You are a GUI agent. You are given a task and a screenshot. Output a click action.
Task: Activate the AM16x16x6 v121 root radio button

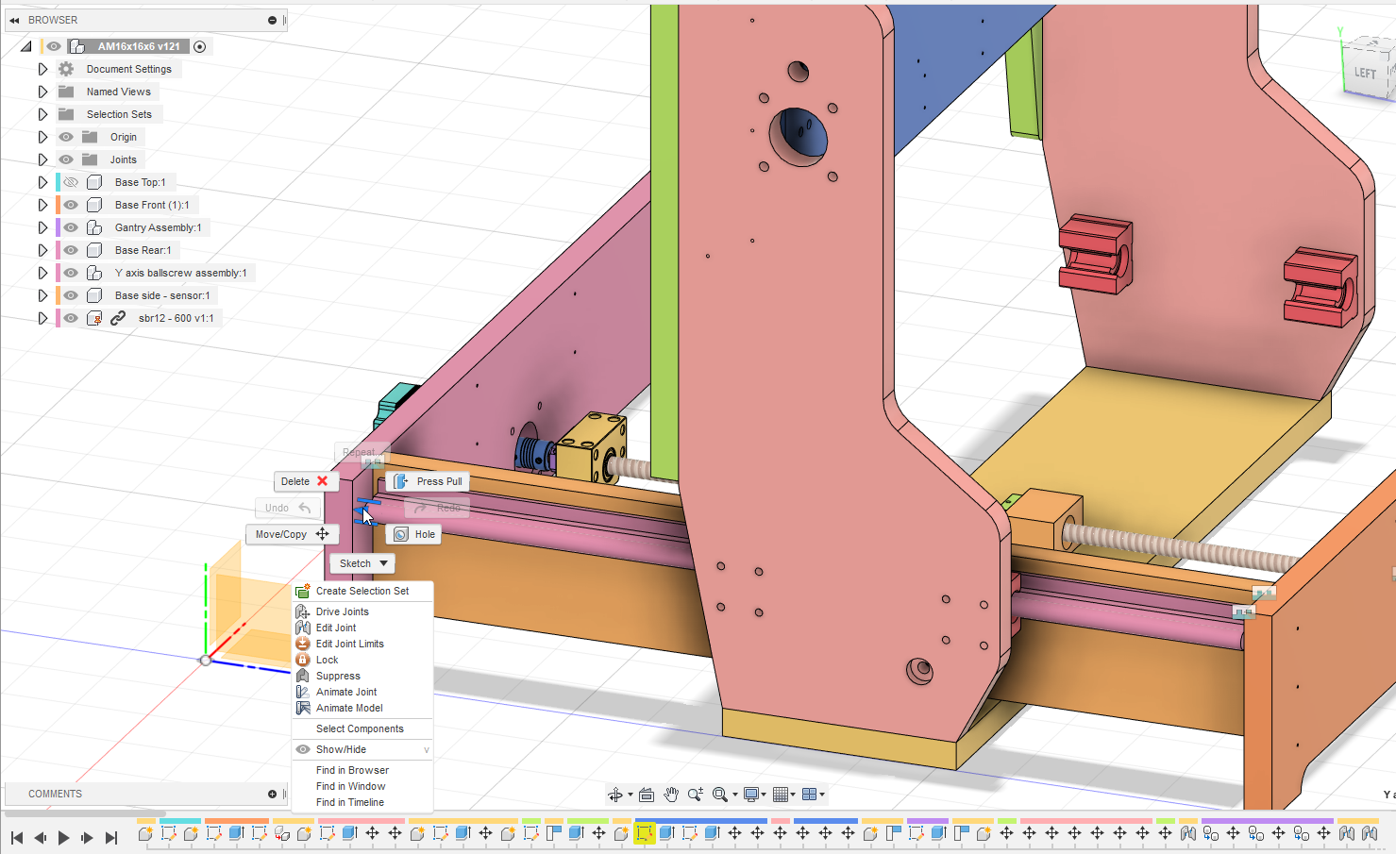tap(199, 46)
